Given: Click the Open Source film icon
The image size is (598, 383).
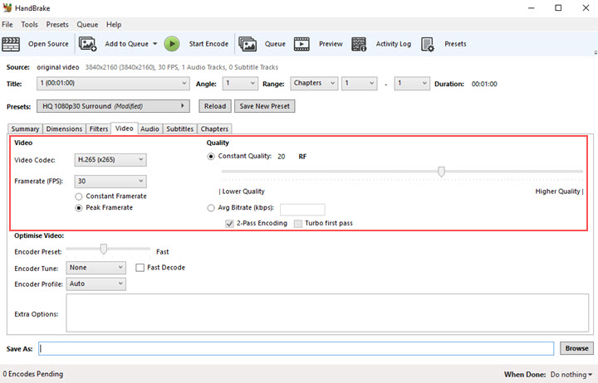Looking at the screenshot, I should (12, 44).
